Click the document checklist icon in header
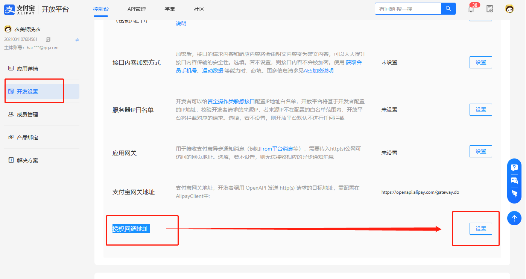Screen dimensions: 526x279 click(x=490, y=9)
